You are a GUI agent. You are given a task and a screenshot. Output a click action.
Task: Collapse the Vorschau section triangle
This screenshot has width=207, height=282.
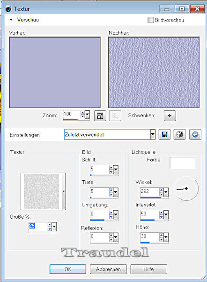point(11,20)
